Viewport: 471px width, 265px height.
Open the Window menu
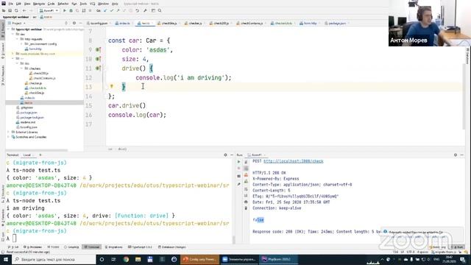click(103, 4)
